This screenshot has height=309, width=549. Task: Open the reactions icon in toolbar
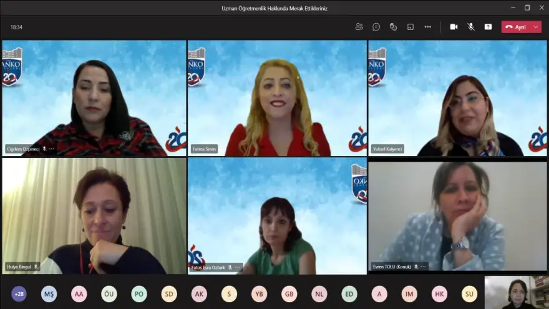pos(393,27)
